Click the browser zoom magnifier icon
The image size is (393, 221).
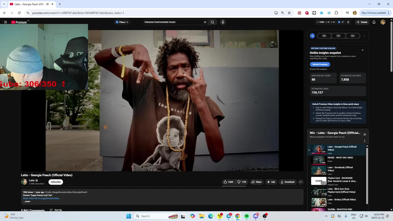(282, 13)
